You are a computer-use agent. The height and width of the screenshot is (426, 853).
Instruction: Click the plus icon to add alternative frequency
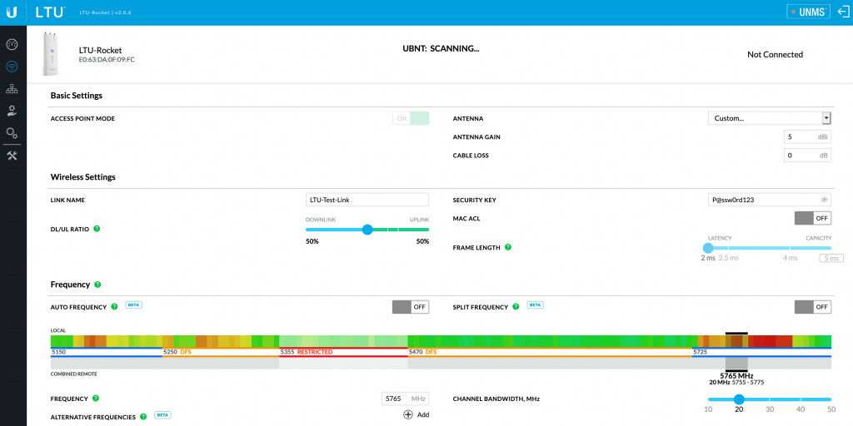click(x=408, y=414)
